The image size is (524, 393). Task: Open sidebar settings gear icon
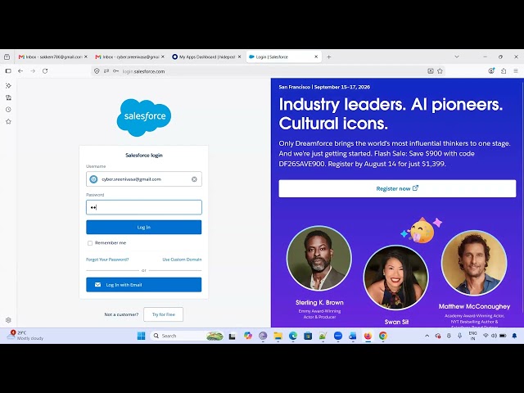[x=9, y=320]
